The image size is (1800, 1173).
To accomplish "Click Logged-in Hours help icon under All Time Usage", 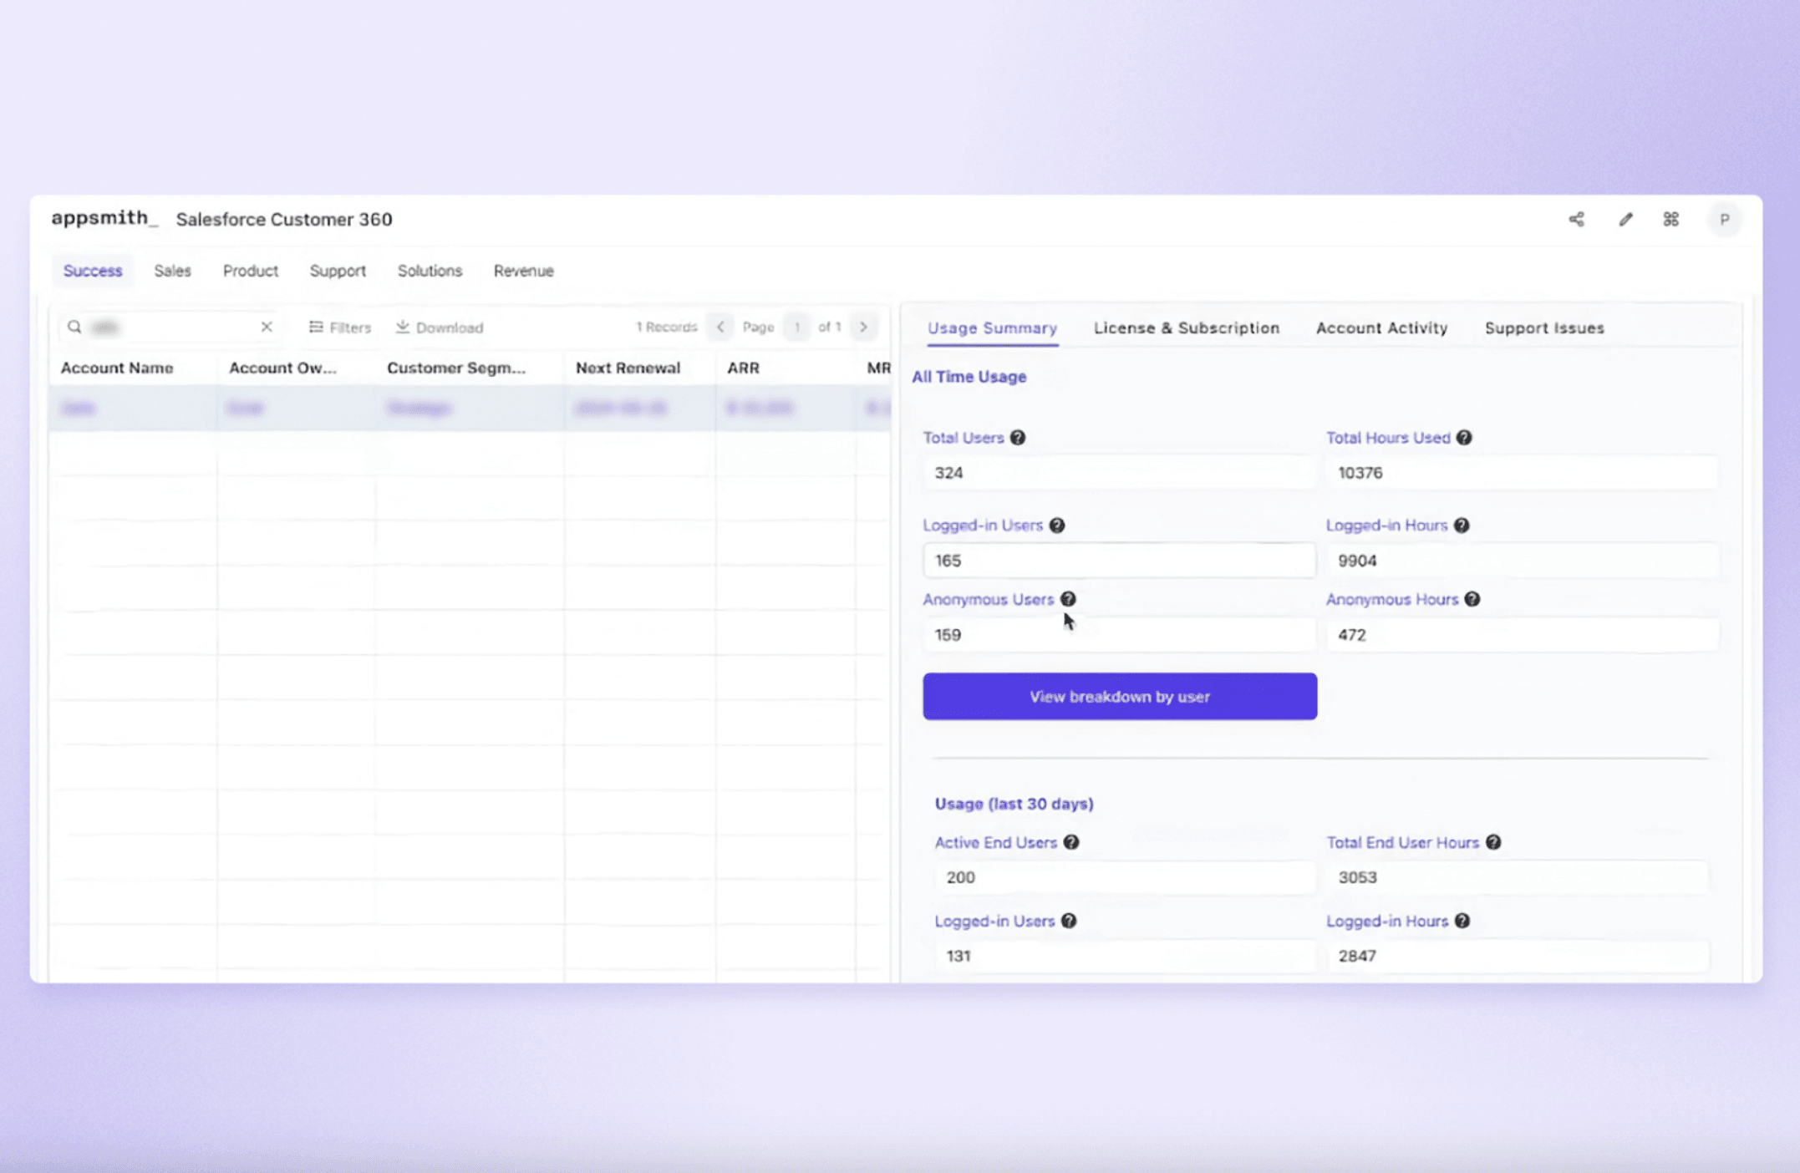I will (1462, 526).
